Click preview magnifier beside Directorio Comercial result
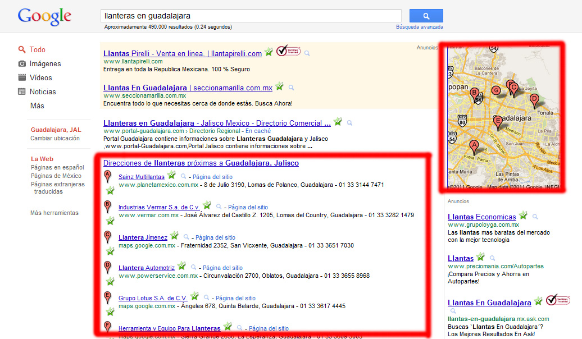 click(349, 123)
